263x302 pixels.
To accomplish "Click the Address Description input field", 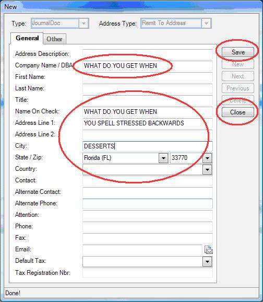I will [148, 54].
